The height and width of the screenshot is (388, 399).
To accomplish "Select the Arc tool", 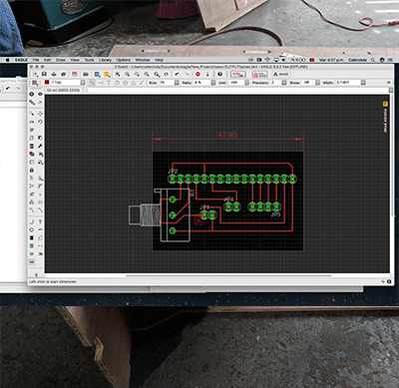I will (40, 229).
